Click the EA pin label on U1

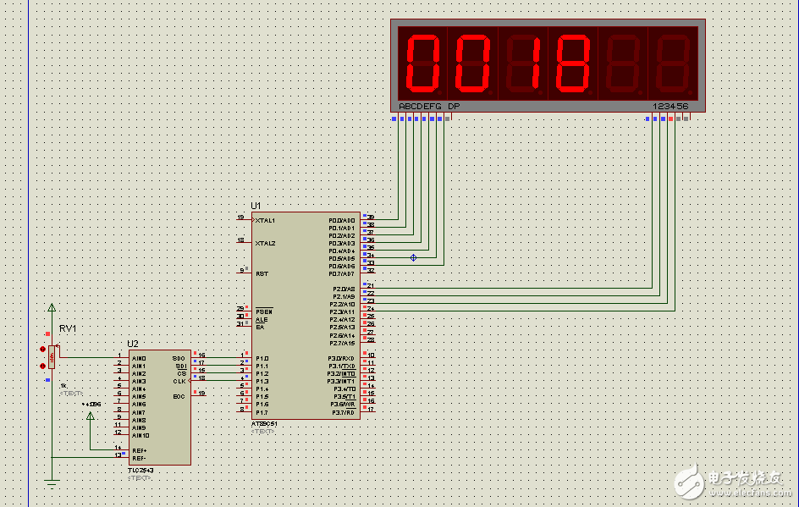260,327
